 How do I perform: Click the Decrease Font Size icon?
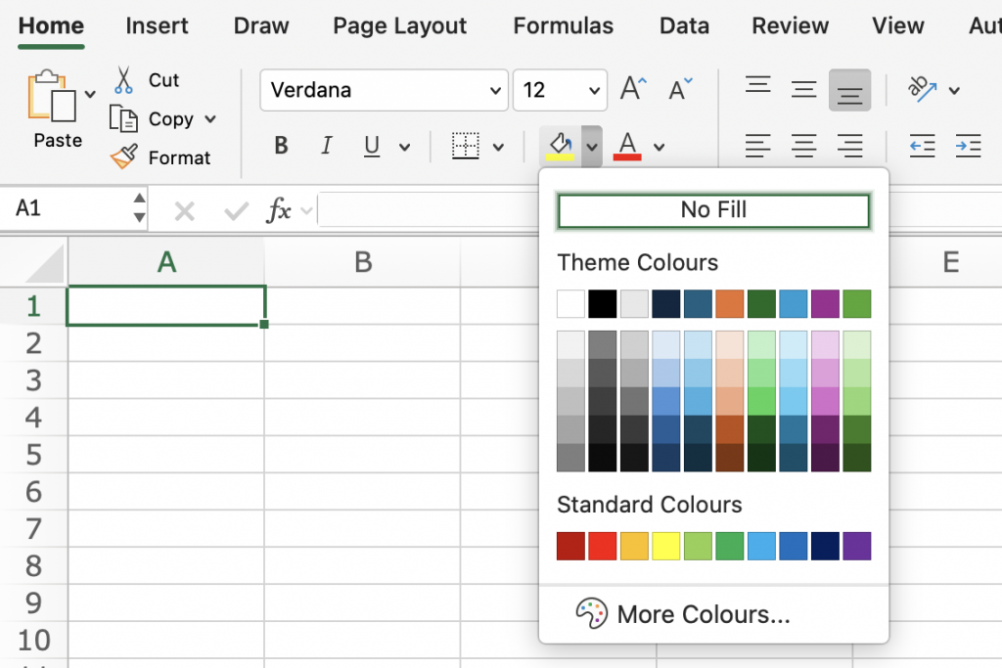tap(680, 90)
